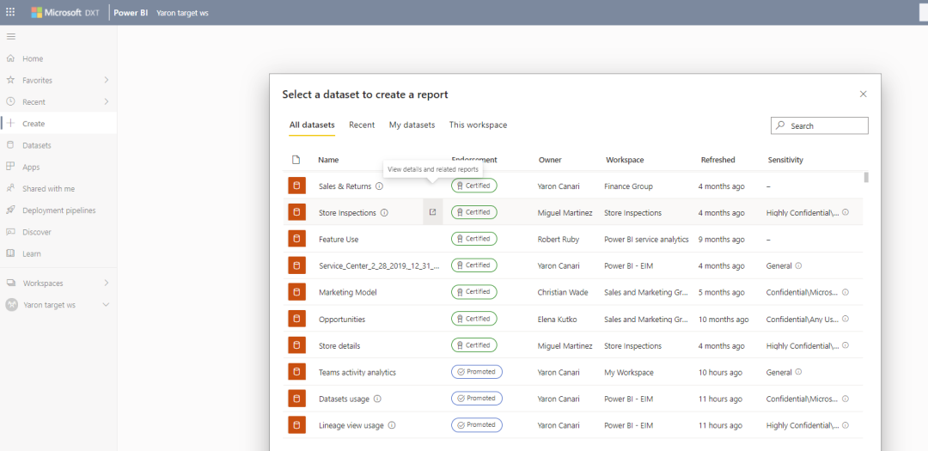Screen dimensions: 928x451
Task: Expand the Yaron target ws workspace dropdown
Action: 107,305
